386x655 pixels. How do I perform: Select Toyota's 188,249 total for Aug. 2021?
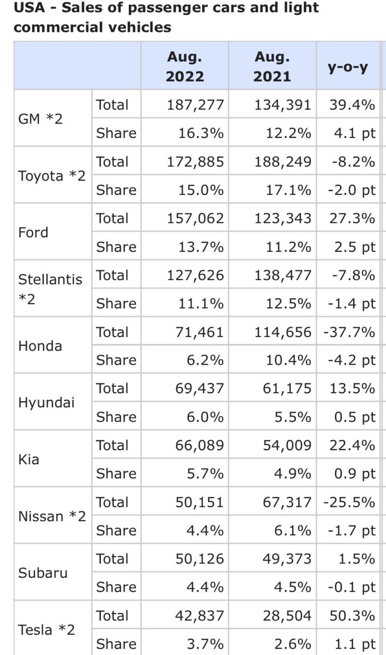point(283,162)
